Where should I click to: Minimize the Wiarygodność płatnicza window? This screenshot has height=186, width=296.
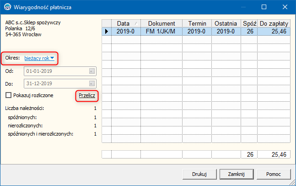pyautogui.click(x=242, y=7)
